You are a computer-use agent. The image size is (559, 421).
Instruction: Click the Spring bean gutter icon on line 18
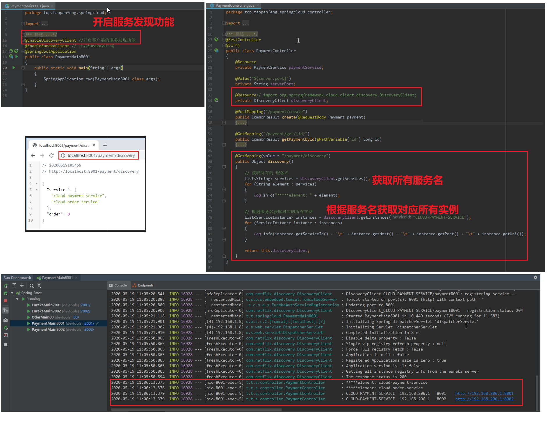click(11, 57)
